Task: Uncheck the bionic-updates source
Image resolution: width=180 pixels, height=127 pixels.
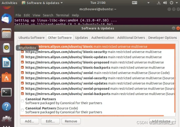Action: click(x=22, y=57)
